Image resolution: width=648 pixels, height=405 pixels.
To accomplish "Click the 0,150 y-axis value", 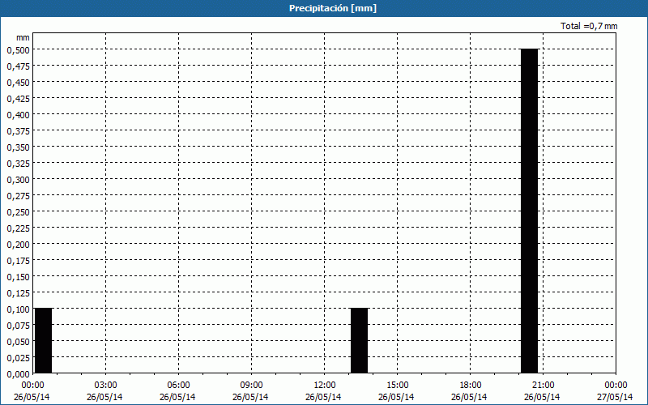I will (x=18, y=277).
